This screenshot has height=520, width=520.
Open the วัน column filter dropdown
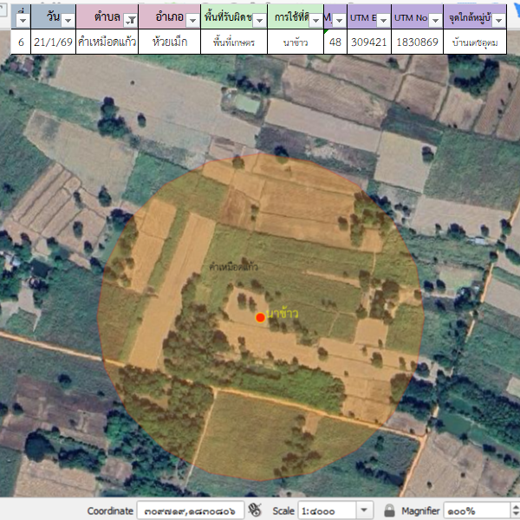tap(68, 20)
